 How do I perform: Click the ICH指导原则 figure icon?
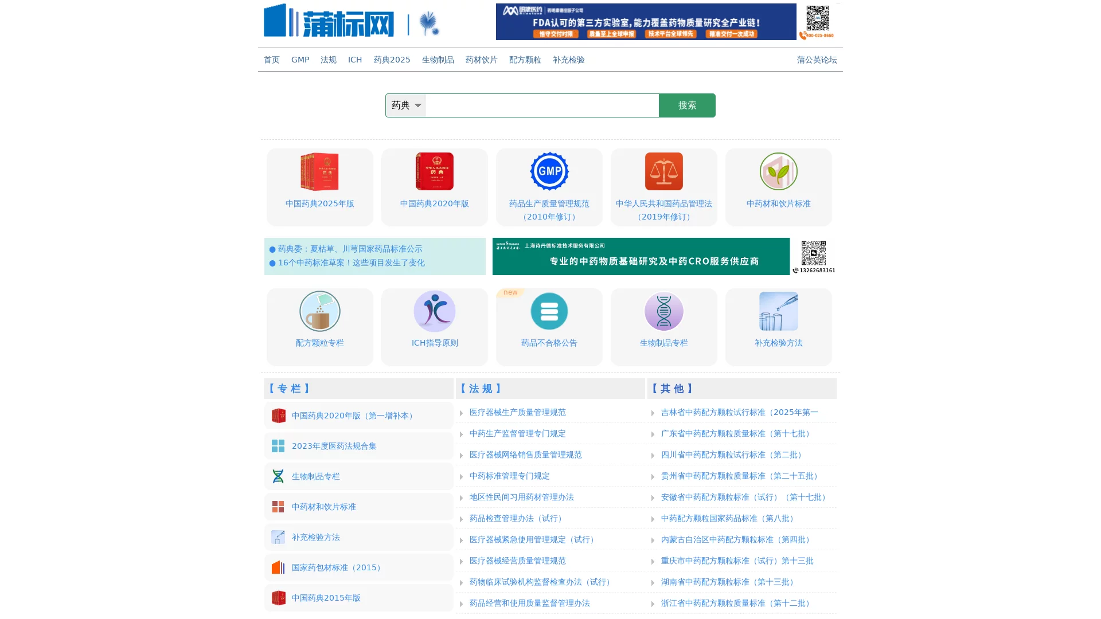click(x=434, y=311)
